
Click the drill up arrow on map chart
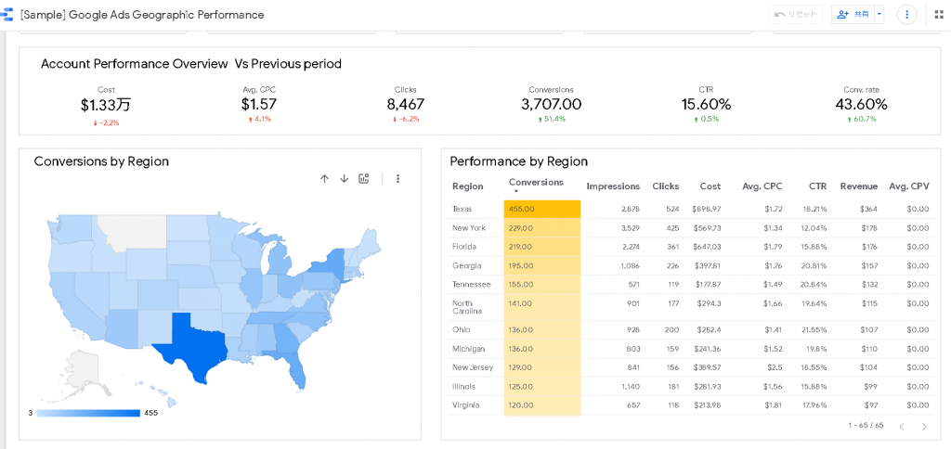point(324,178)
